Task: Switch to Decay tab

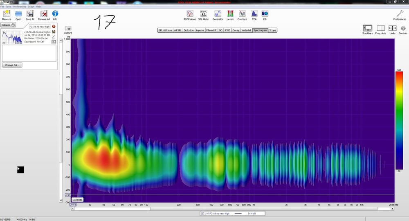Action: point(236,30)
